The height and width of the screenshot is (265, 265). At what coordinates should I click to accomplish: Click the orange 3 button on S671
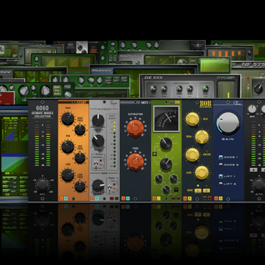(x=123, y=198)
